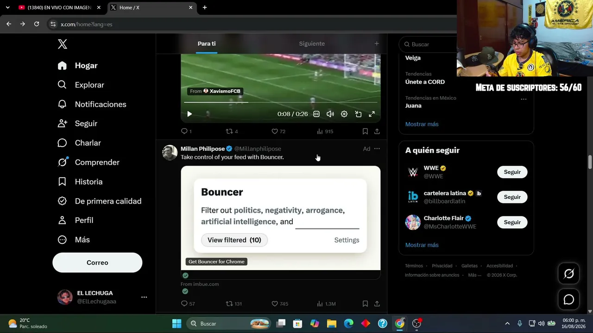The image size is (593, 333).
Task: Click the Correo post button
Action: pos(97,263)
